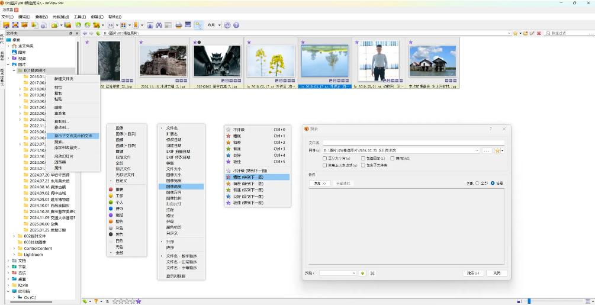This screenshot has height=305, width=595.
Task: Check 使用正则表达式 checkbox
Action: [325, 165]
